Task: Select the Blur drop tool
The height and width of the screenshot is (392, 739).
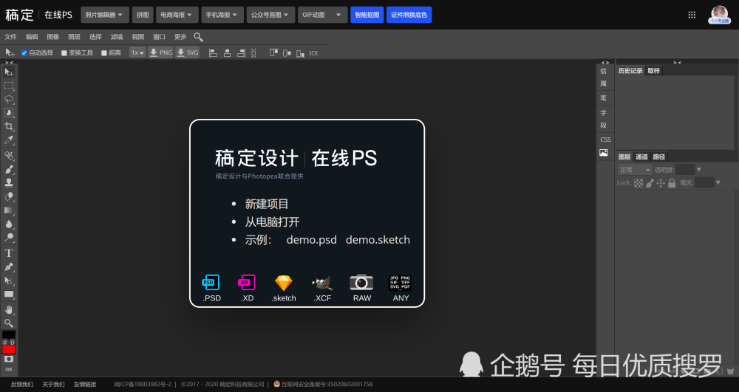Action: [9, 224]
